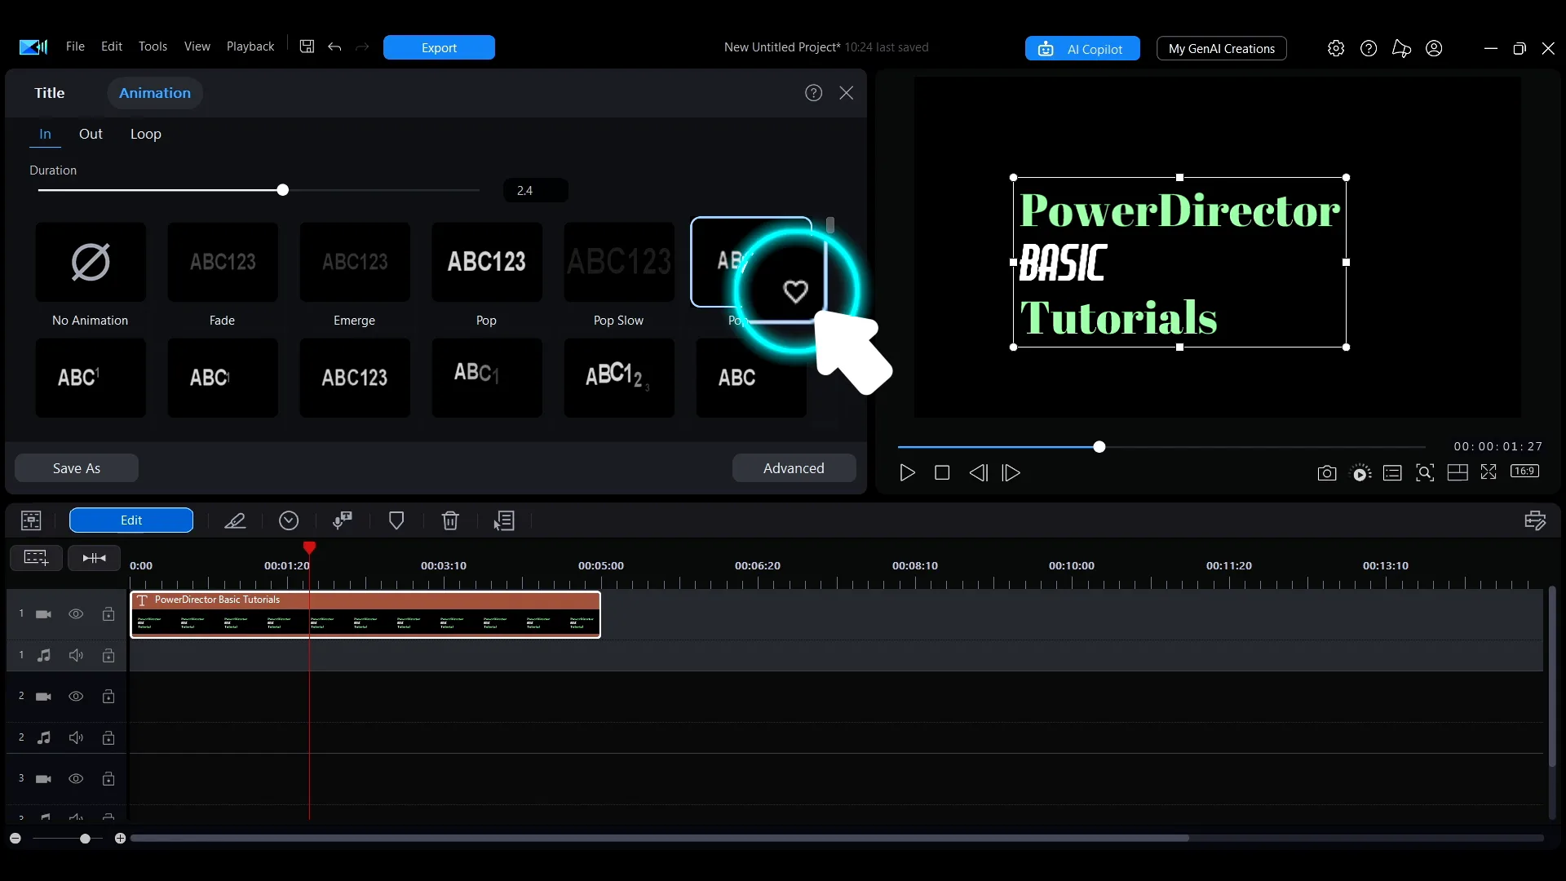Open the Edit menu
1566x881 pixels.
click(112, 46)
